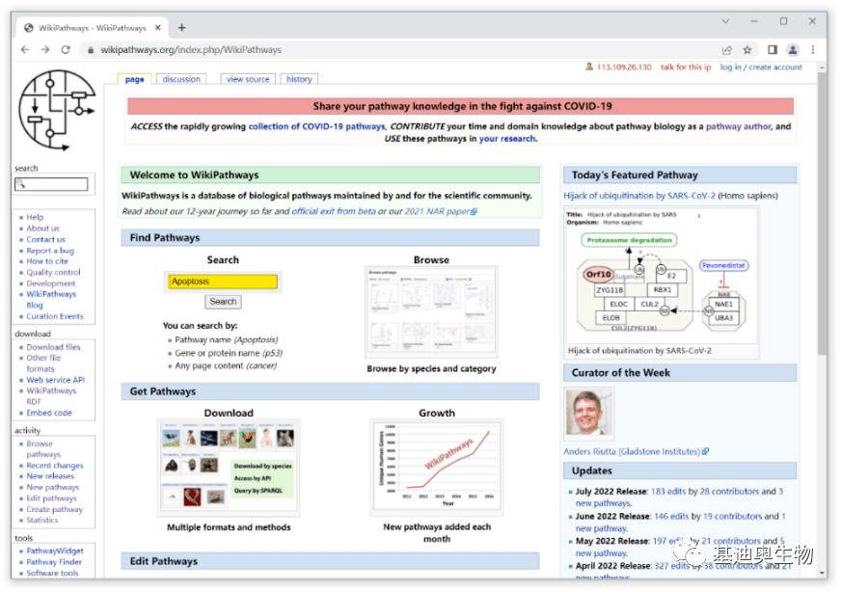Switch to the discussion tab
The width and height of the screenshot is (841, 592).
181,79
